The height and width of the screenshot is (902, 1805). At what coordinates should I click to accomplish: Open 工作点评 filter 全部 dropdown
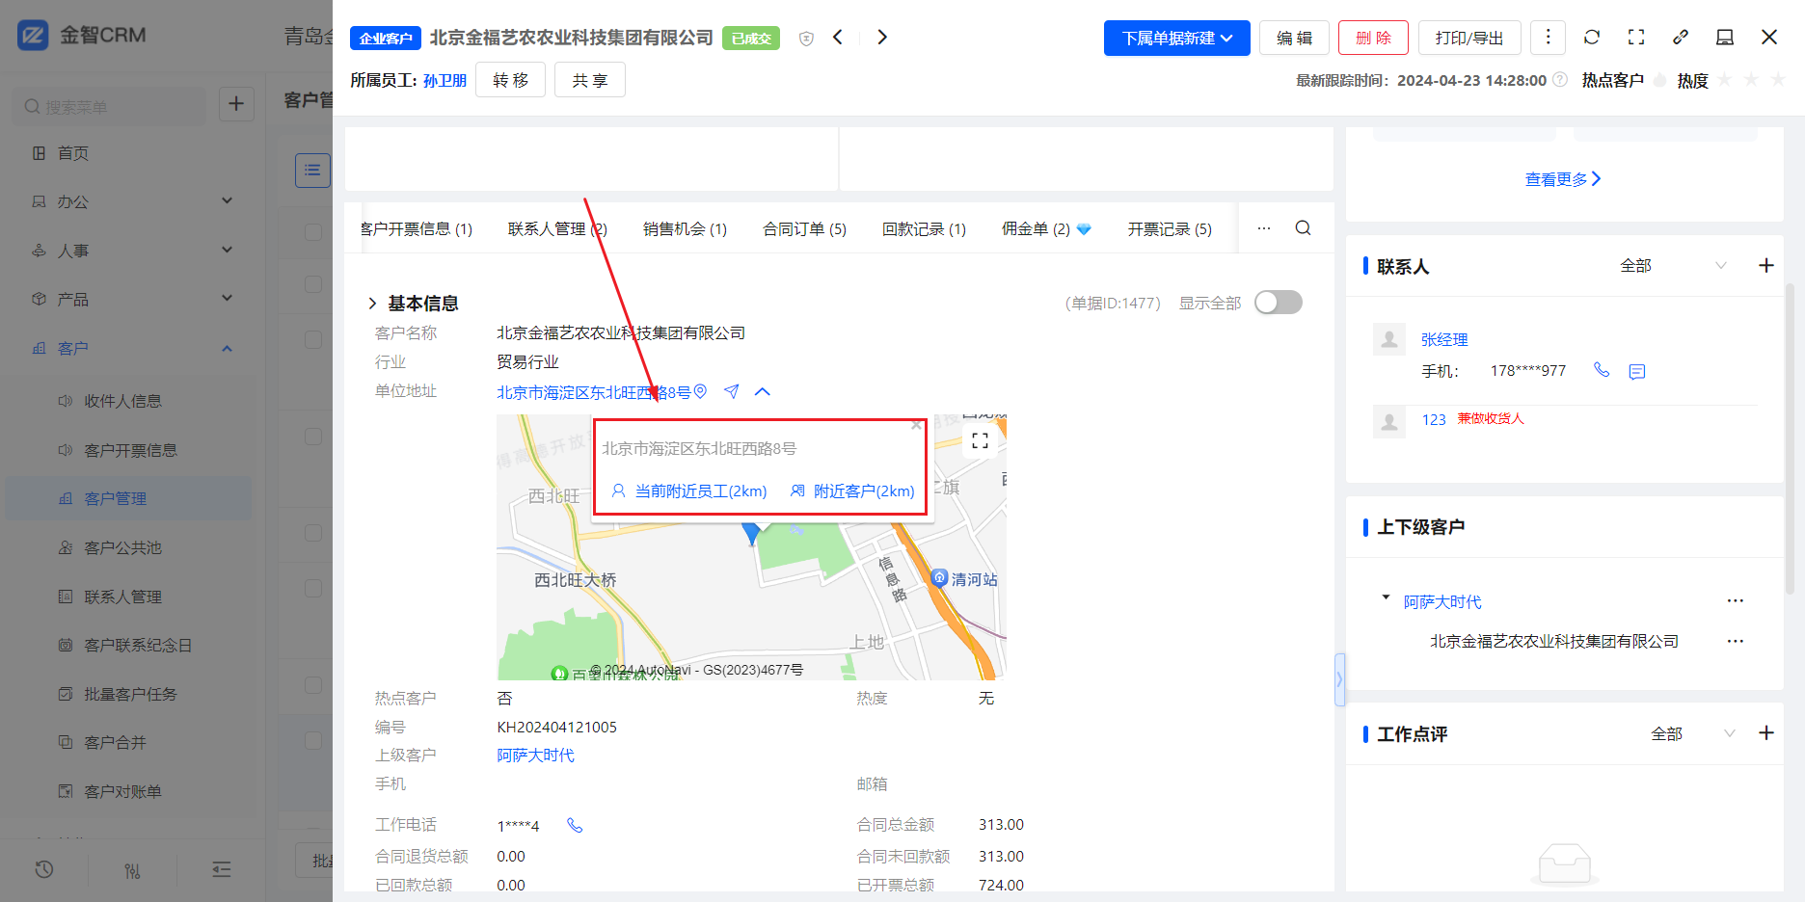pyautogui.click(x=1693, y=733)
